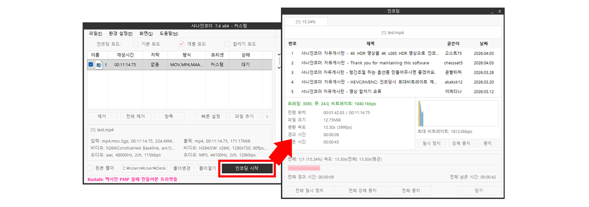Click the 00:11:14.75 duration cell
This screenshot has height=207, width=589.
pos(125,65)
